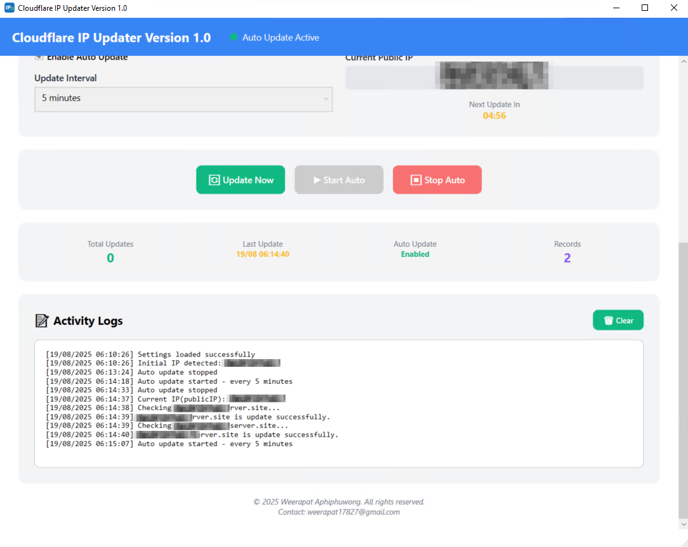Click the 'Current IP(publicIP)' log line
This screenshot has width=688, height=547.
coord(166,399)
